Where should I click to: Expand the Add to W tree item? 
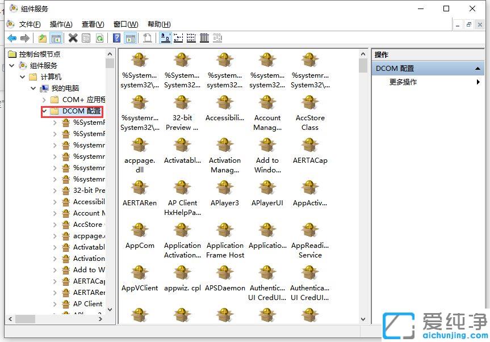coord(55,269)
